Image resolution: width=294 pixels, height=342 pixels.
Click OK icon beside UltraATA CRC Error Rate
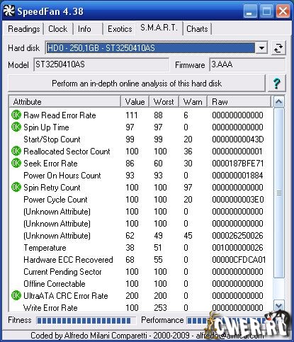click(x=16, y=295)
